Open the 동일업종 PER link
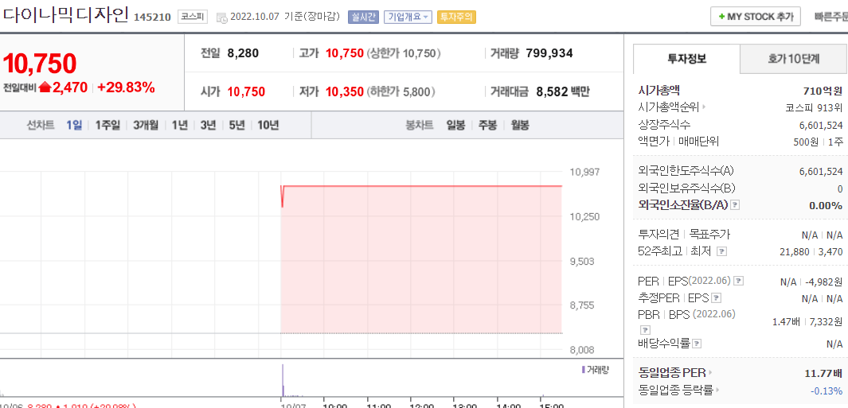Screen dimensions: 848x408 tap(672, 372)
